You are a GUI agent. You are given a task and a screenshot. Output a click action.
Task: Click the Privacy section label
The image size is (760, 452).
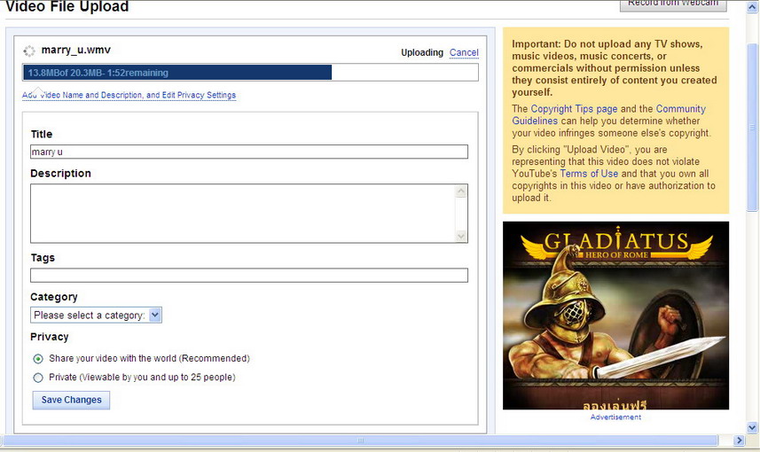pyautogui.click(x=50, y=337)
